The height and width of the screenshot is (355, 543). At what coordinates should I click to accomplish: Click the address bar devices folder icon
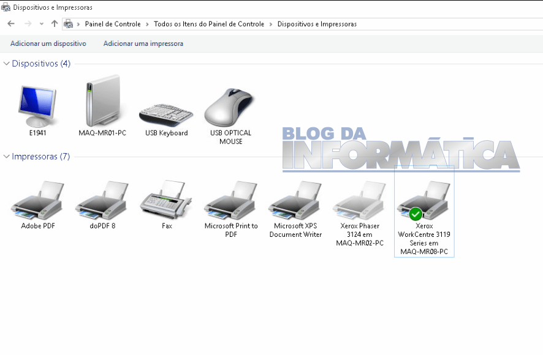69,24
